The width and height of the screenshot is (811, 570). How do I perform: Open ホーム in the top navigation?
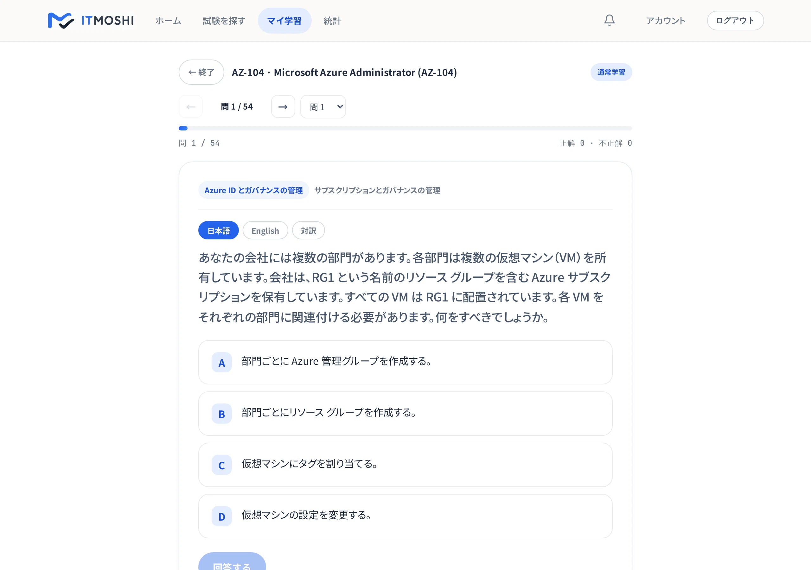168,21
